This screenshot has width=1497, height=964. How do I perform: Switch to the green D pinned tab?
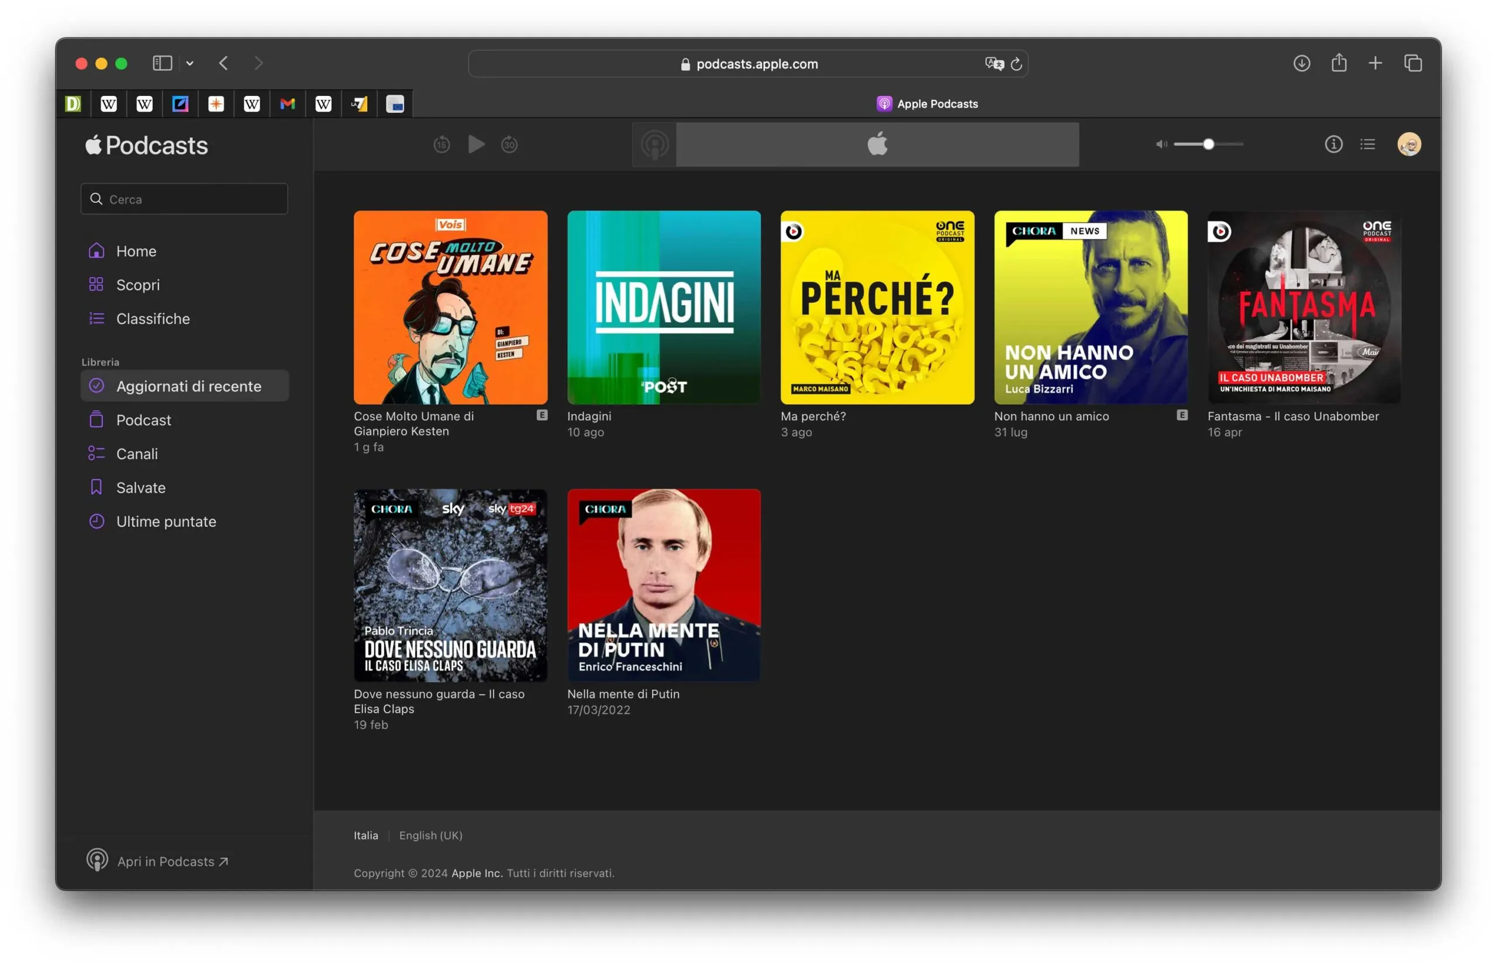coord(73,104)
